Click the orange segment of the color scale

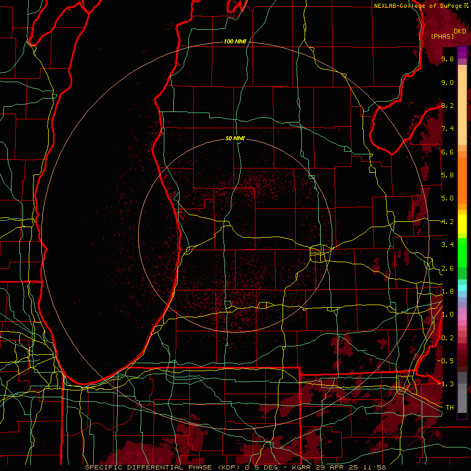462,181
